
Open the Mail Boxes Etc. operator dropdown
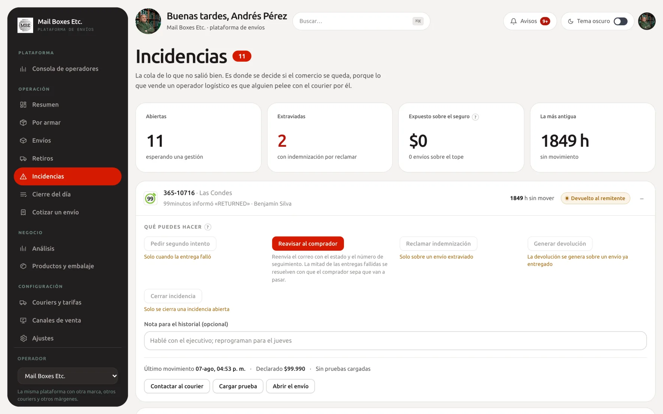click(68, 376)
